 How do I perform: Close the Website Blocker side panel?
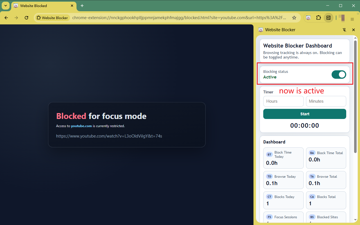coord(354,30)
